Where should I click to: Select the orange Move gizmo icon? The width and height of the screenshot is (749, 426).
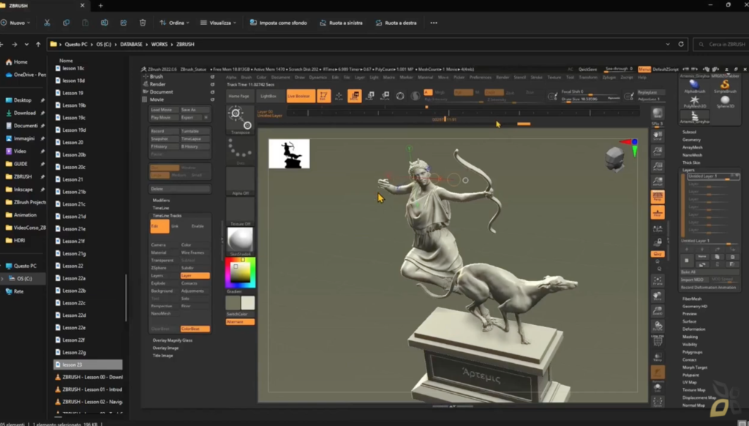tap(355, 96)
